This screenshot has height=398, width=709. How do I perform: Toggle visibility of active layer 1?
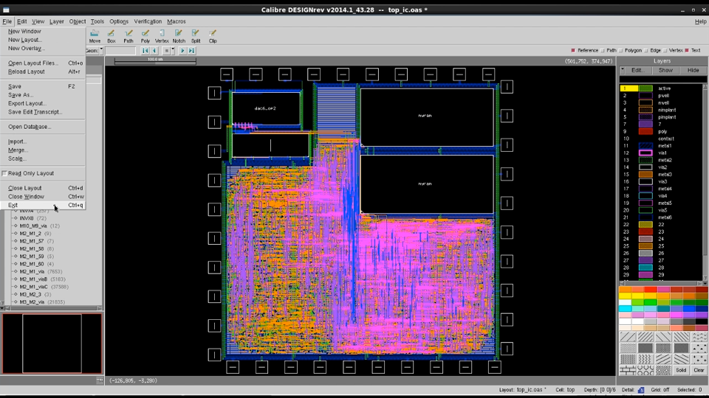click(x=645, y=88)
